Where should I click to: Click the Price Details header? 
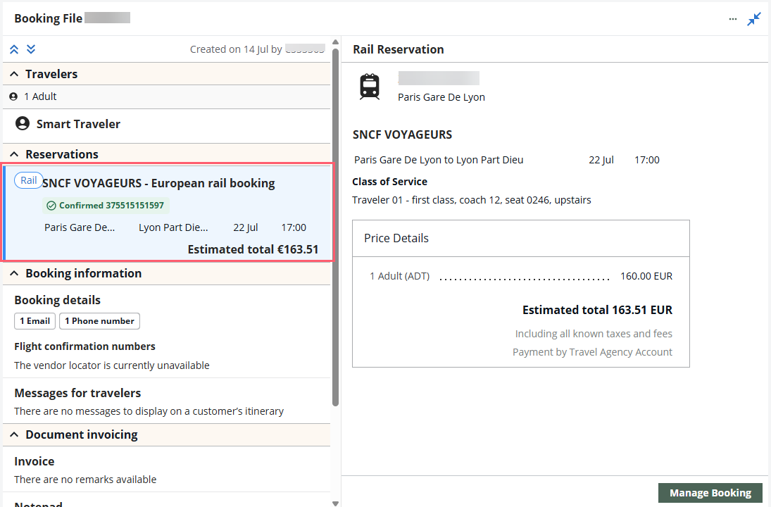tap(396, 238)
